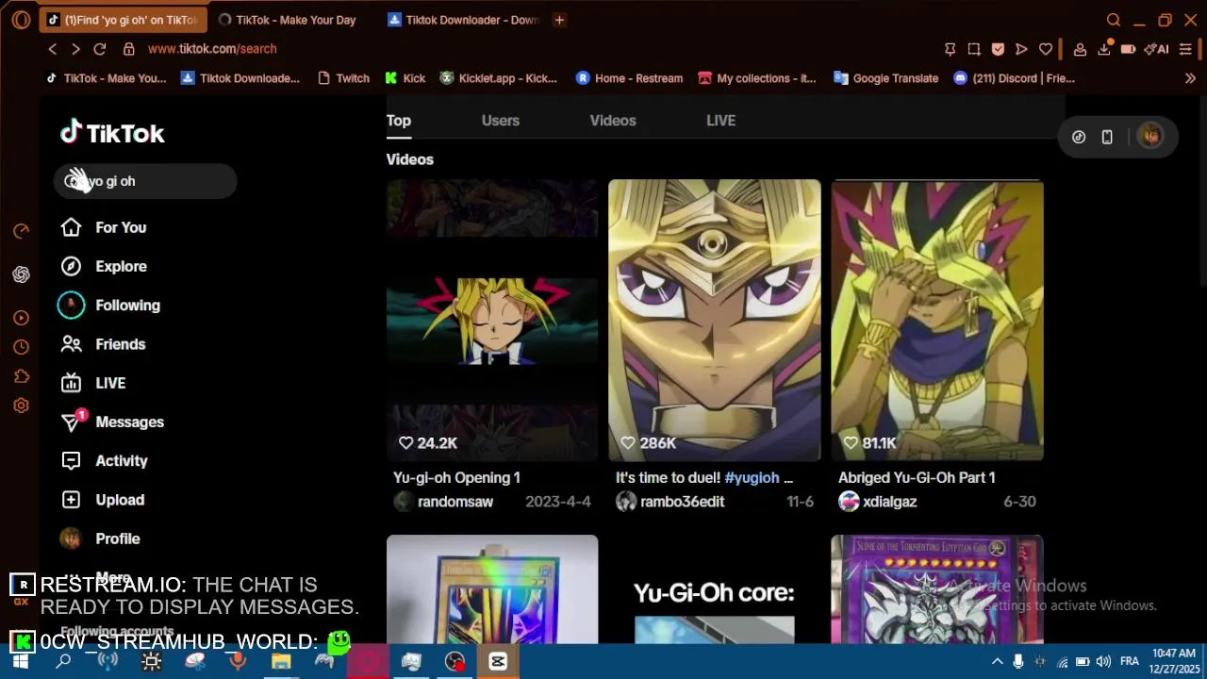The height and width of the screenshot is (679, 1207).
Task: Open the Discord bookmark
Action: (x=1015, y=78)
